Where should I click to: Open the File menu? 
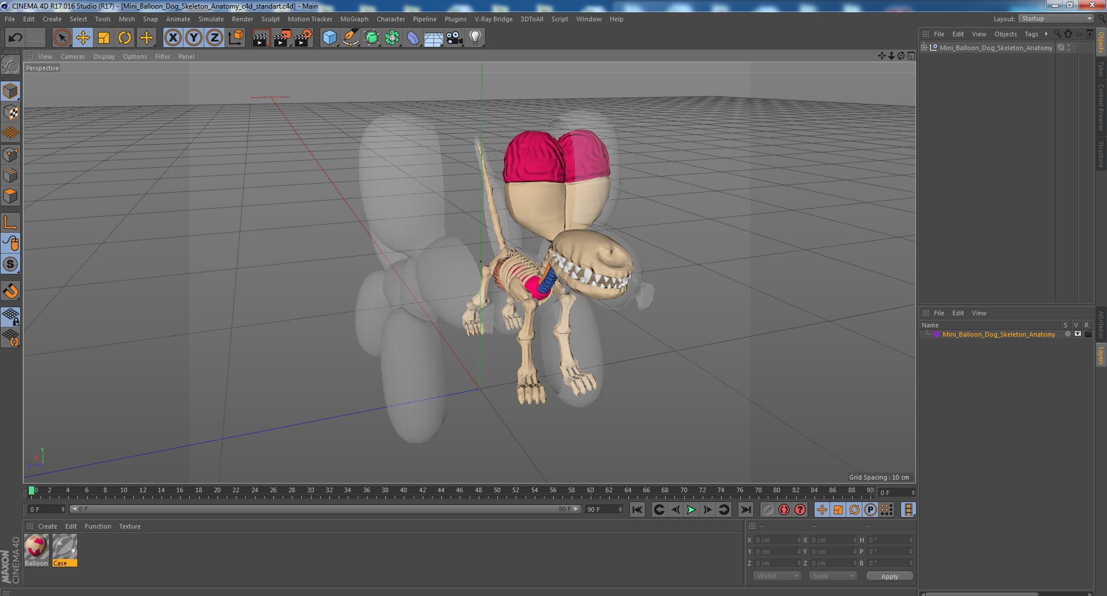point(10,19)
